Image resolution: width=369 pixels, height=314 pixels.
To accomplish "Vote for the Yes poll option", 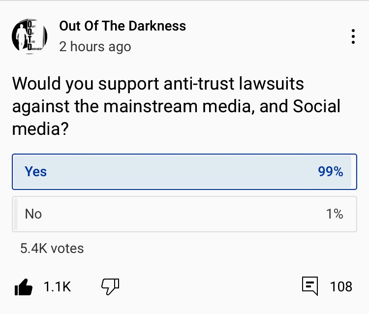I will 184,172.
